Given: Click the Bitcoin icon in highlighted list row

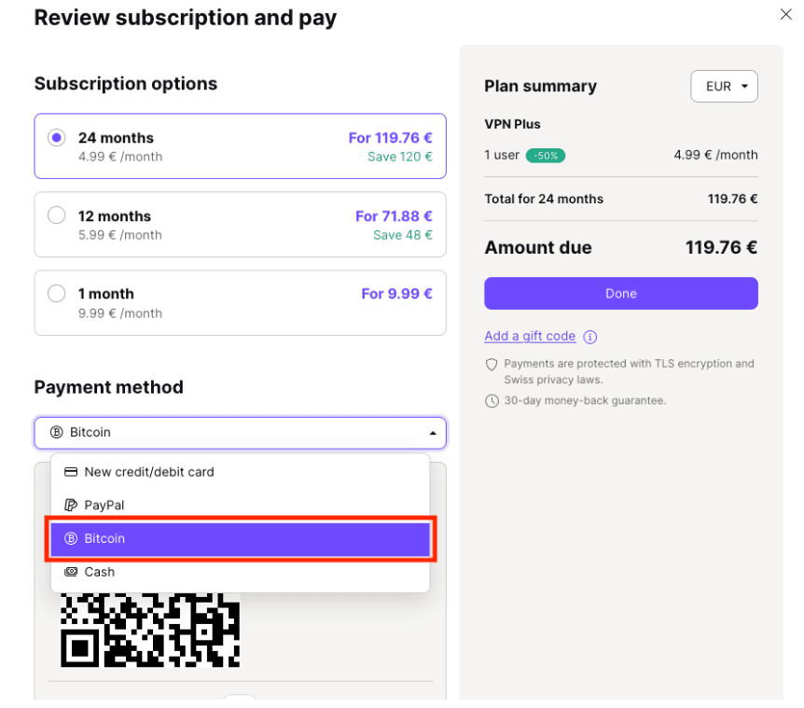Looking at the screenshot, I should 71,538.
